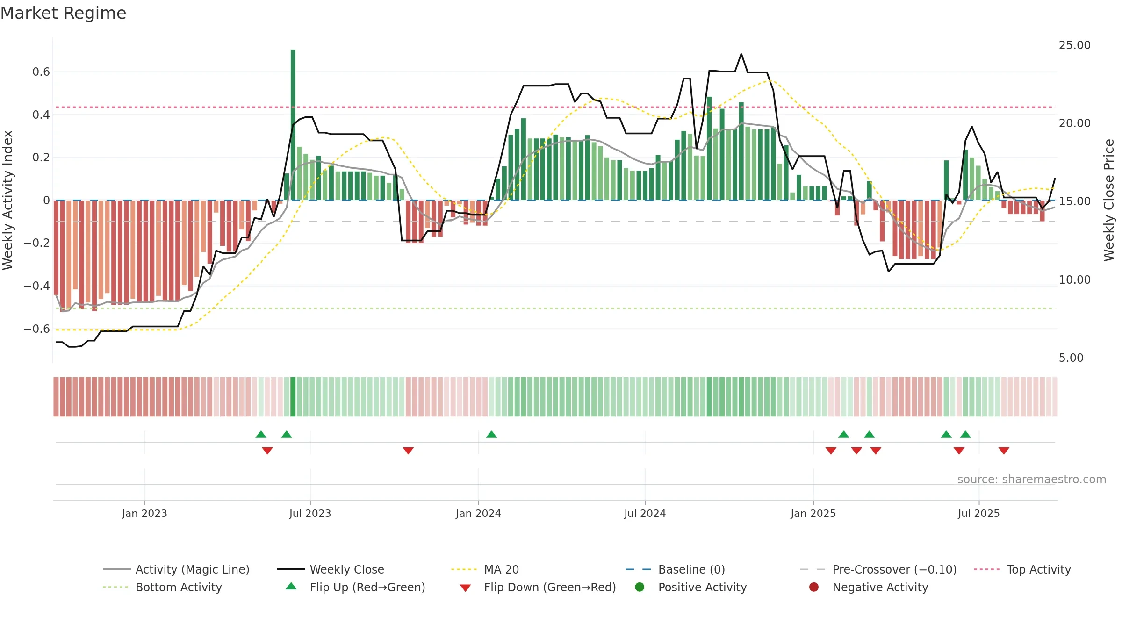Click the Top Activity legend entry
The height and width of the screenshot is (631, 1122).
click(1022, 569)
